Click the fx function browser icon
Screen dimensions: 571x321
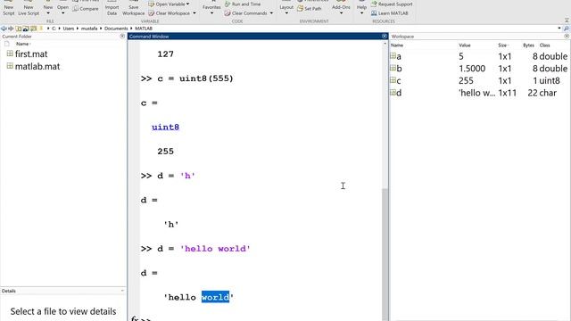tap(135, 319)
